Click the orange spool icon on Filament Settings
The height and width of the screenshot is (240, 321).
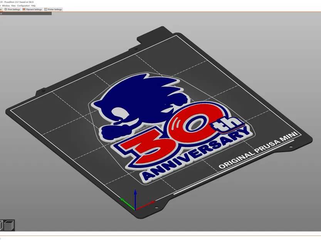tap(24, 9)
